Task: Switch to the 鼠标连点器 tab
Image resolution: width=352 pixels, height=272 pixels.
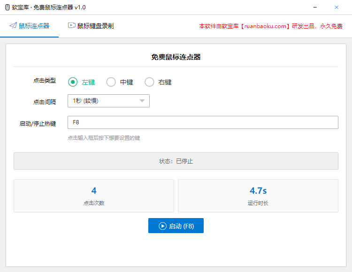Action: (x=30, y=26)
